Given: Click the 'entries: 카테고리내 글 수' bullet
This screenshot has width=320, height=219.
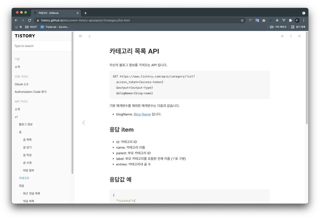Looking at the screenshot, I should pyautogui.click(x=133, y=164).
